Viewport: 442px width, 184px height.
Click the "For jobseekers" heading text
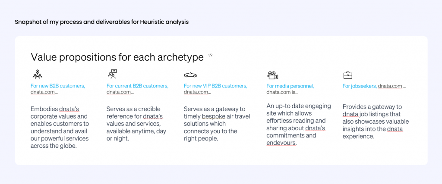coord(360,86)
